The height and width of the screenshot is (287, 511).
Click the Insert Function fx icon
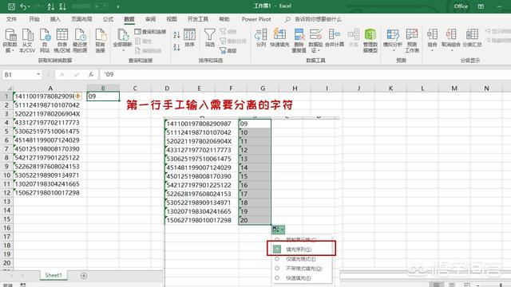pyautogui.click(x=90, y=75)
